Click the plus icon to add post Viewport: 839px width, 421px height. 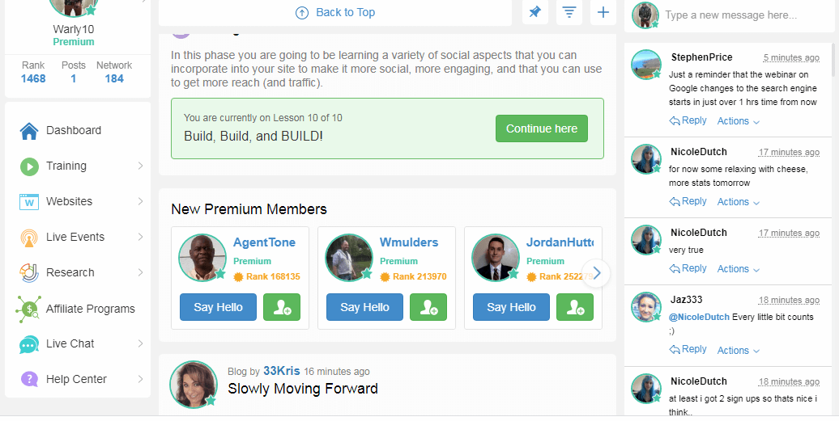click(603, 12)
